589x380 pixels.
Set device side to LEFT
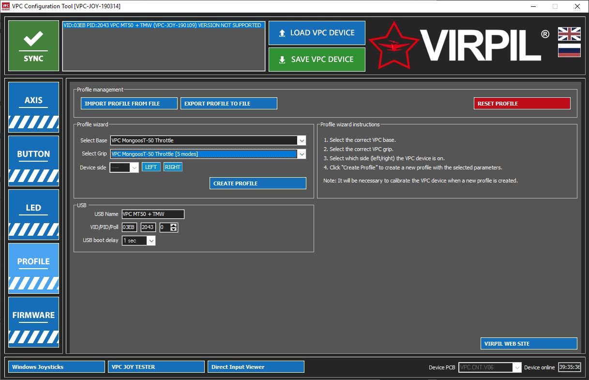coord(151,167)
